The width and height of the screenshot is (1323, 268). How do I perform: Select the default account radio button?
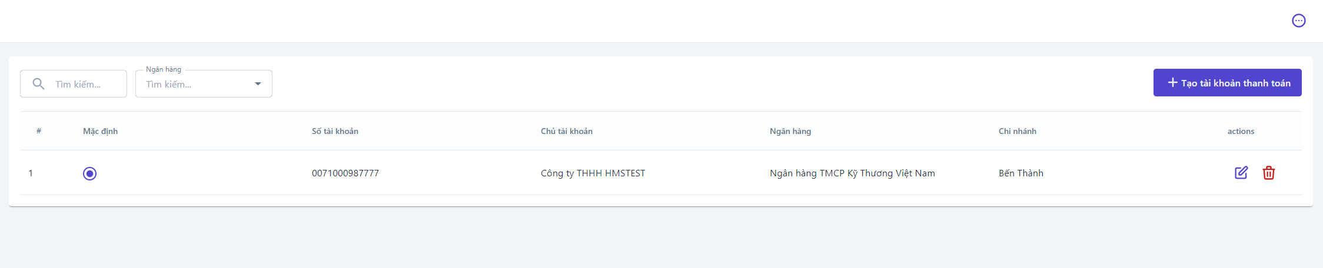[x=89, y=173]
